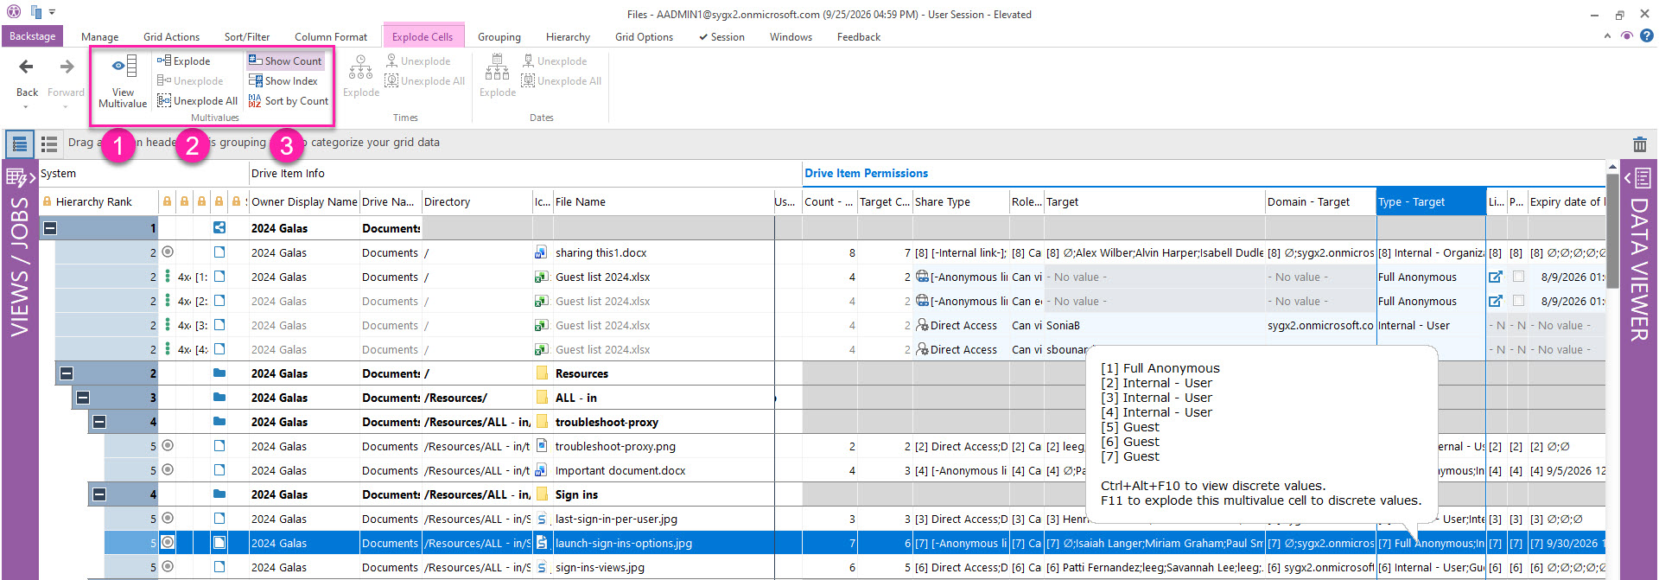Click the Type - Target column header
The image size is (1659, 580).
click(1431, 202)
